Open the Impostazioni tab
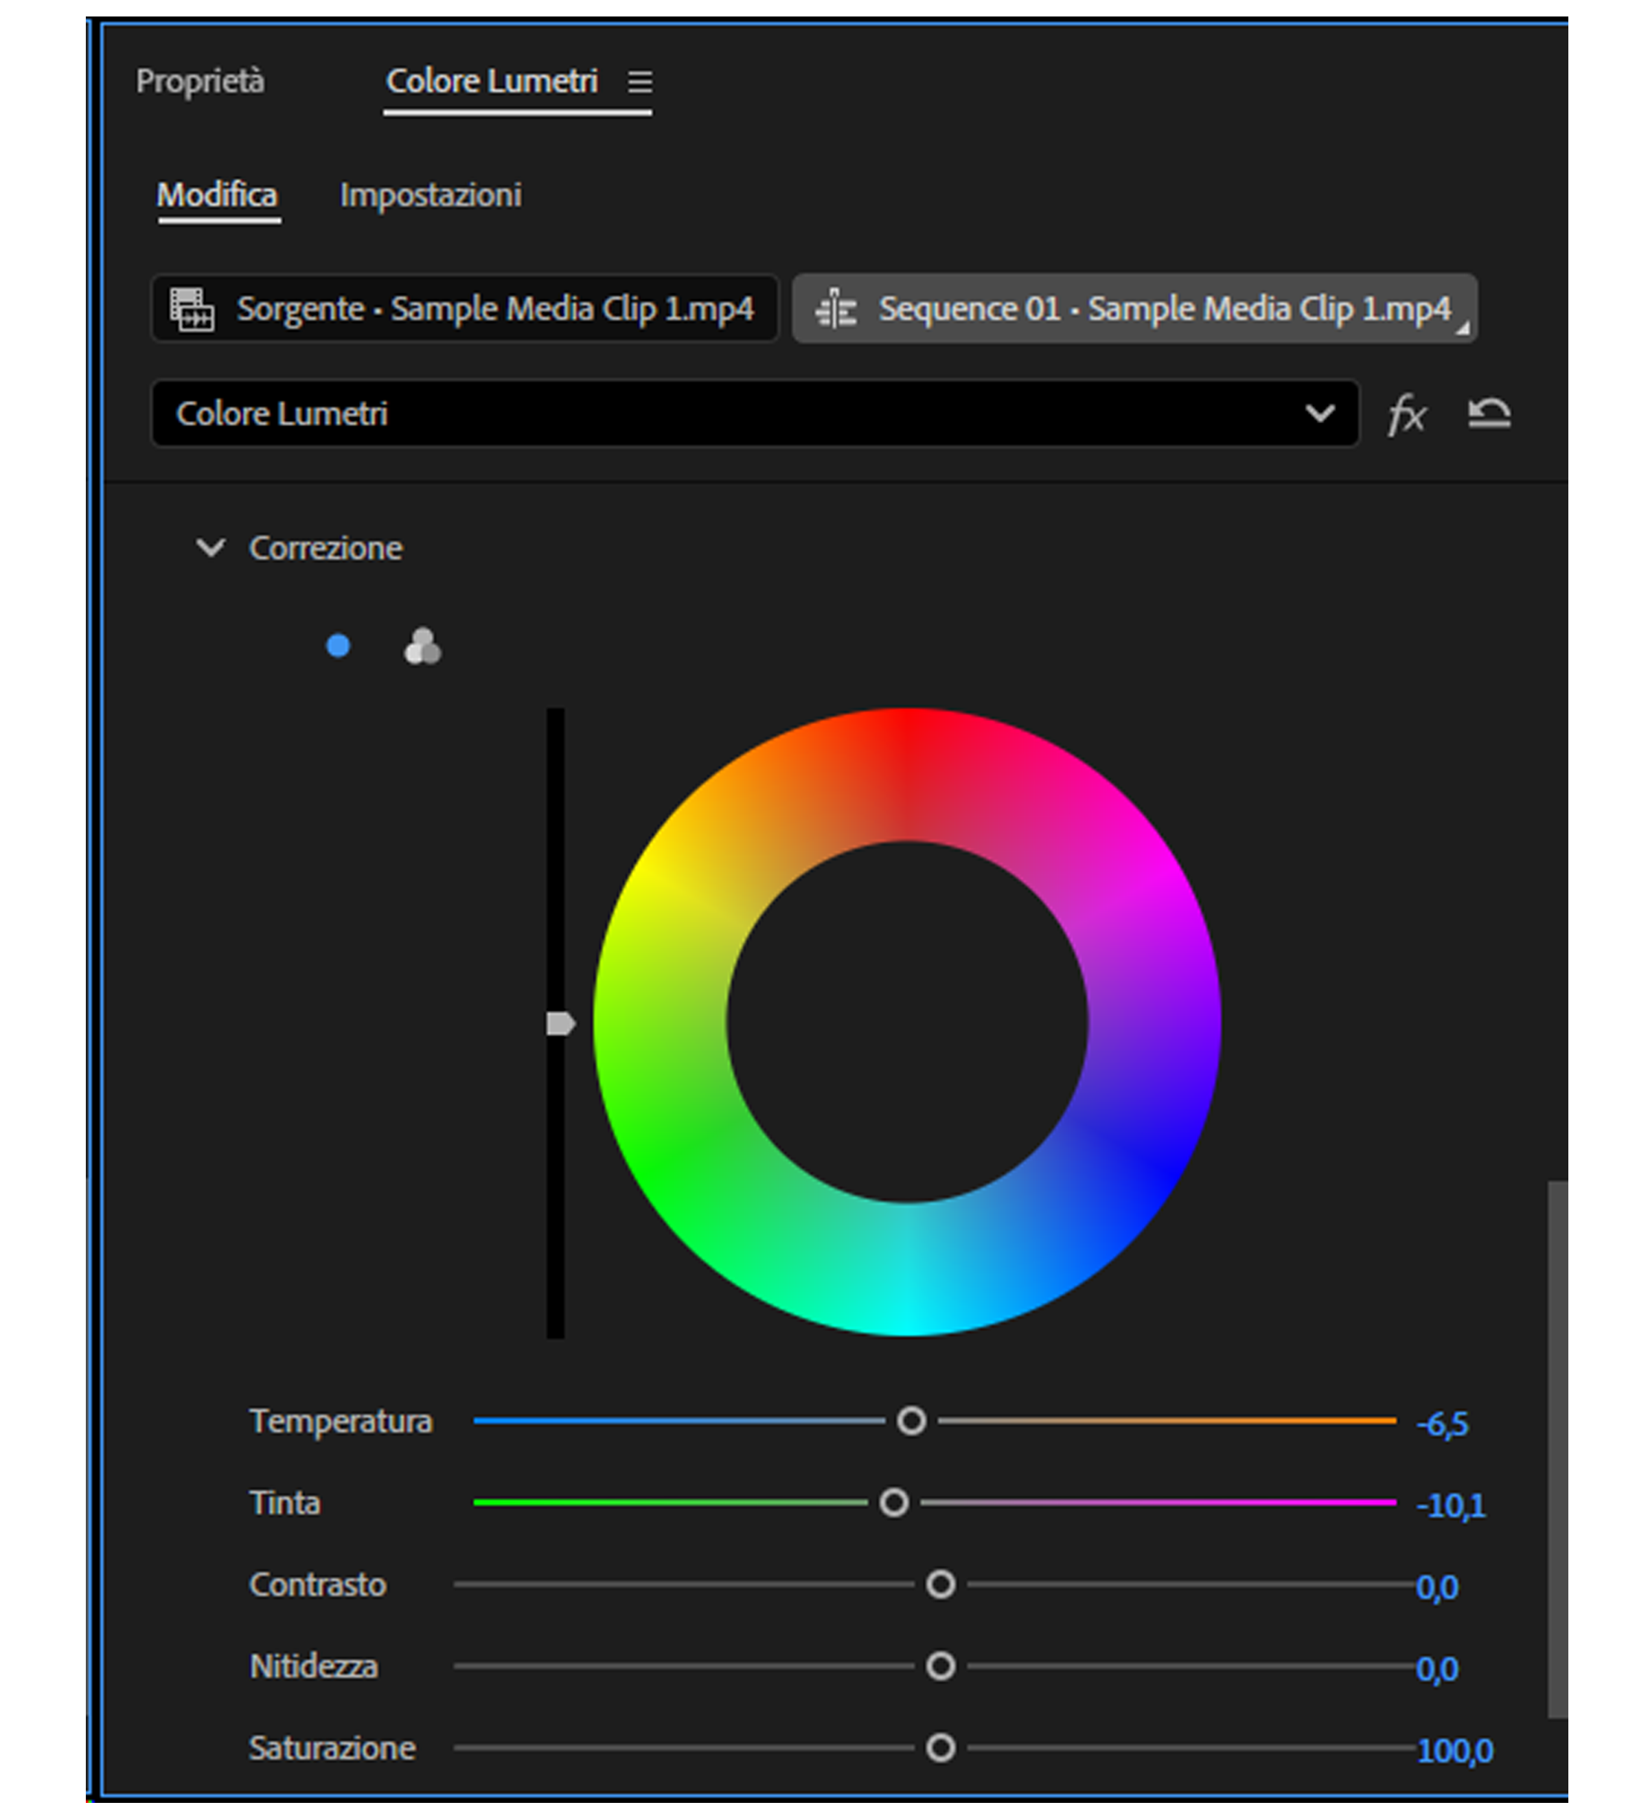The height and width of the screenshot is (1818, 1637). (x=431, y=195)
